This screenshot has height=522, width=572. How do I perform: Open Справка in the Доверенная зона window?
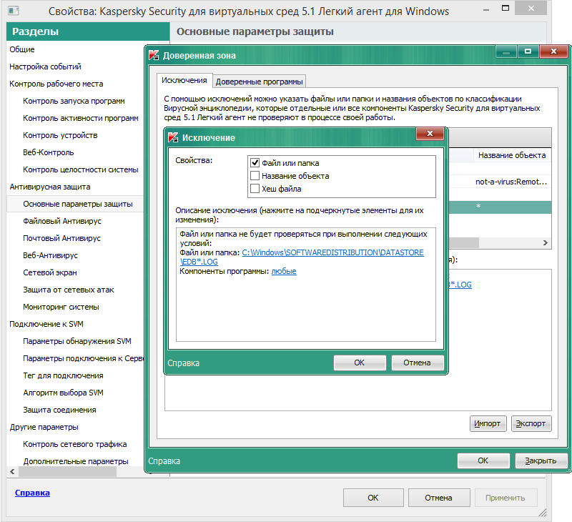[164, 461]
